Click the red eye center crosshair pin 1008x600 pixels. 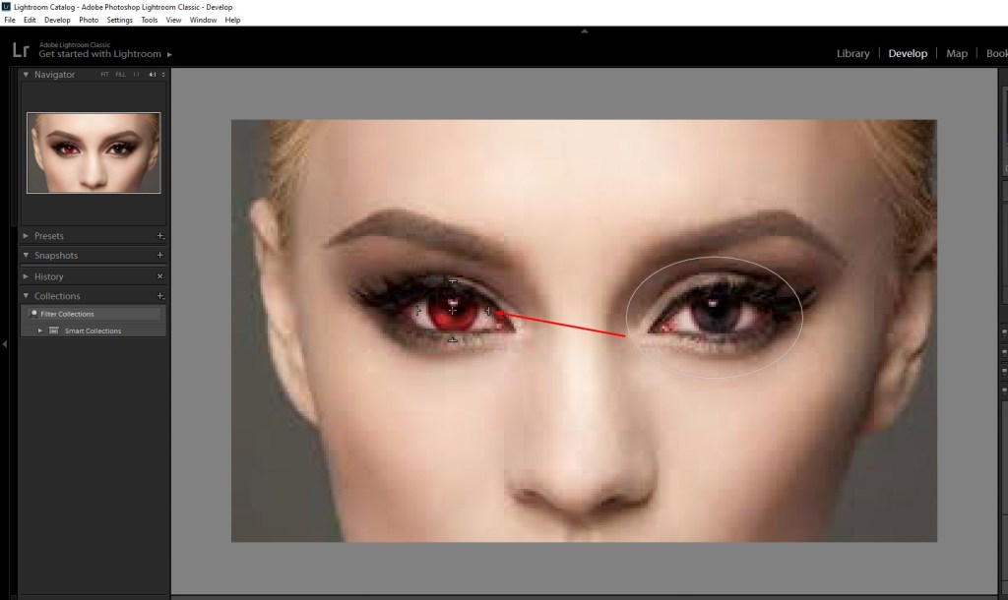453,310
